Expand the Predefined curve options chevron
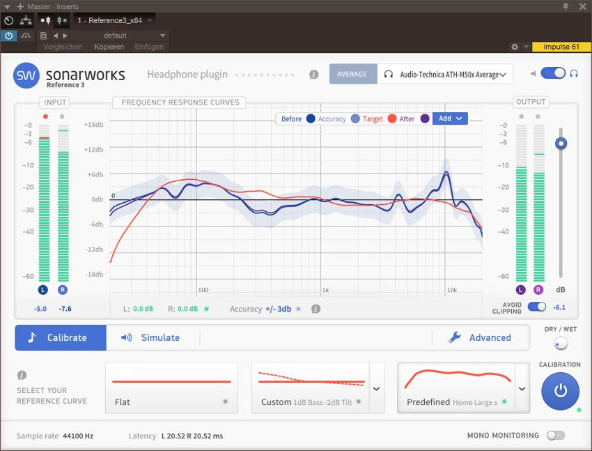This screenshot has height=451, width=592. tap(522, 389)
